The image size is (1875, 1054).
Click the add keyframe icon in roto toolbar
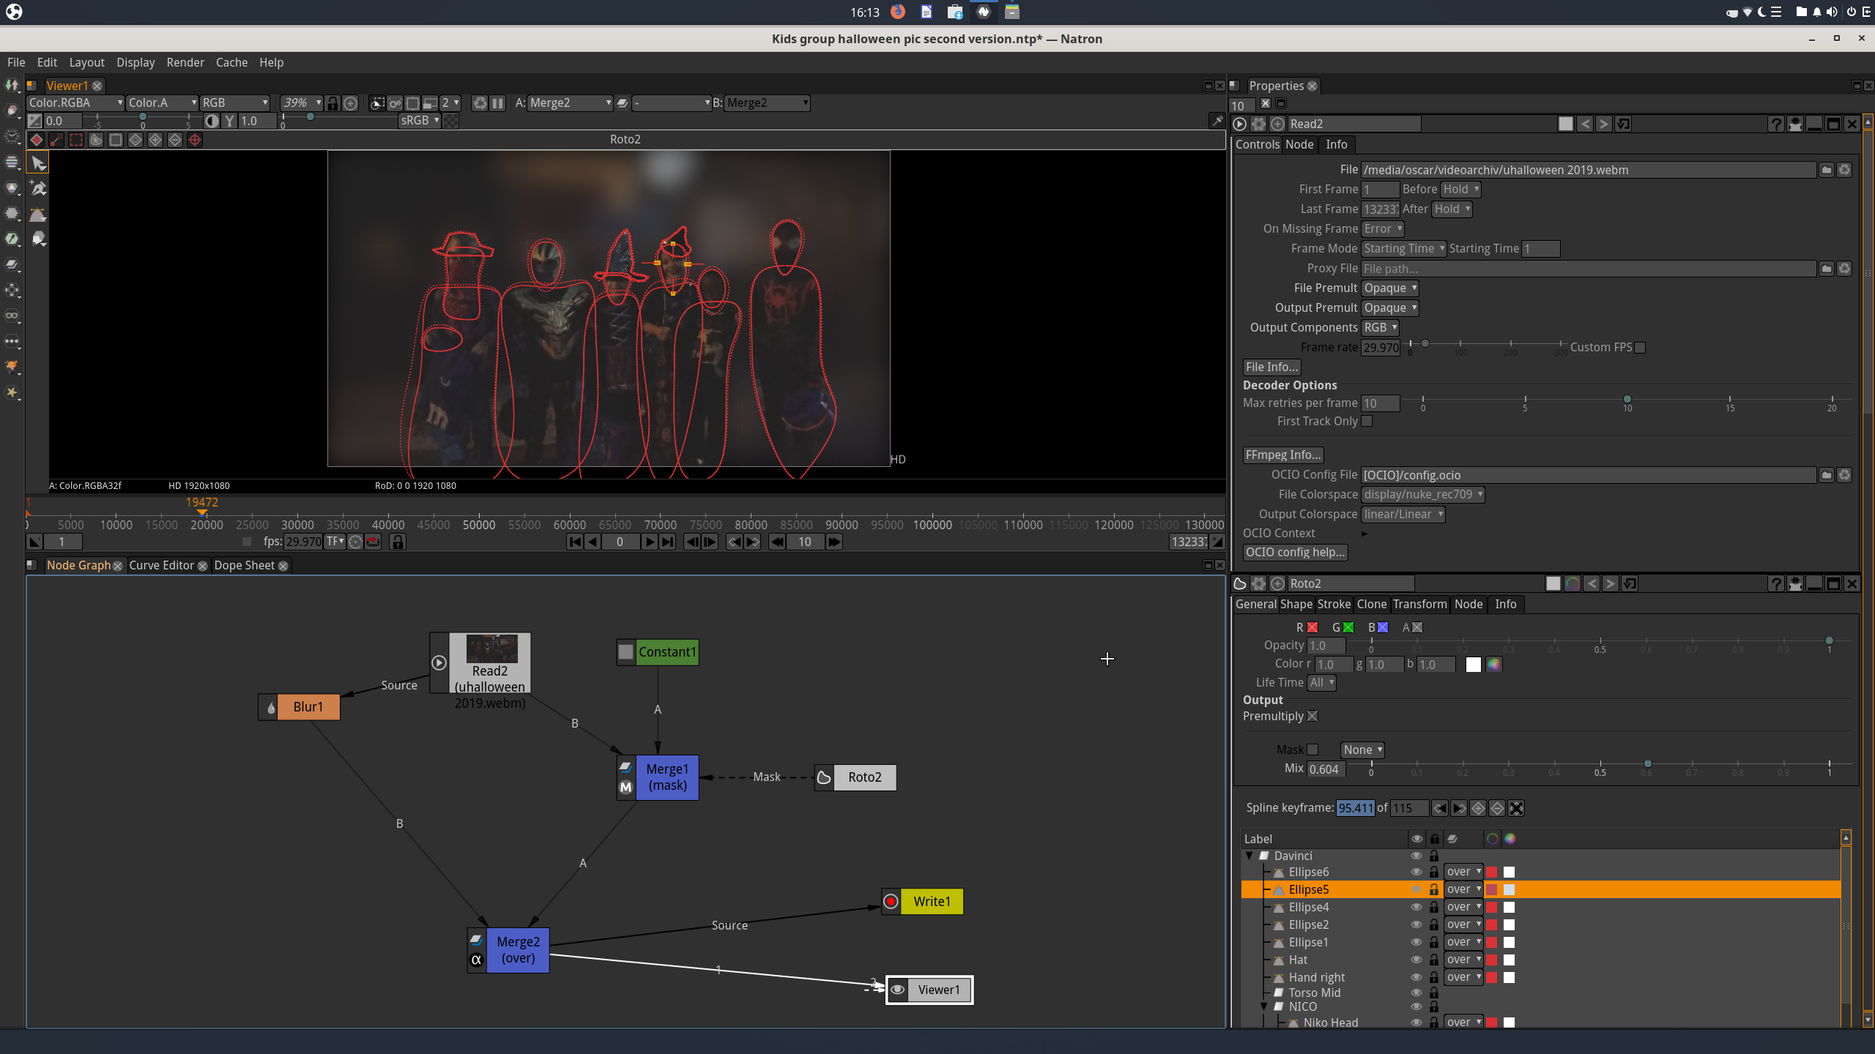point(155,140)
